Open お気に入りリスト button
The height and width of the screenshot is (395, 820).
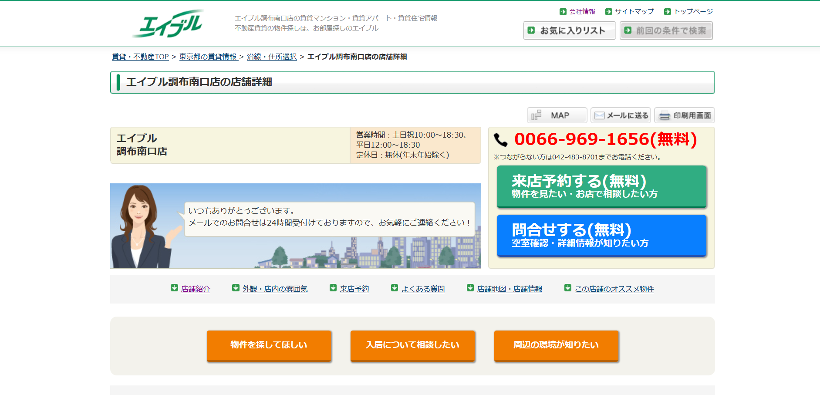pyautogui.click(x=569, y=30)
